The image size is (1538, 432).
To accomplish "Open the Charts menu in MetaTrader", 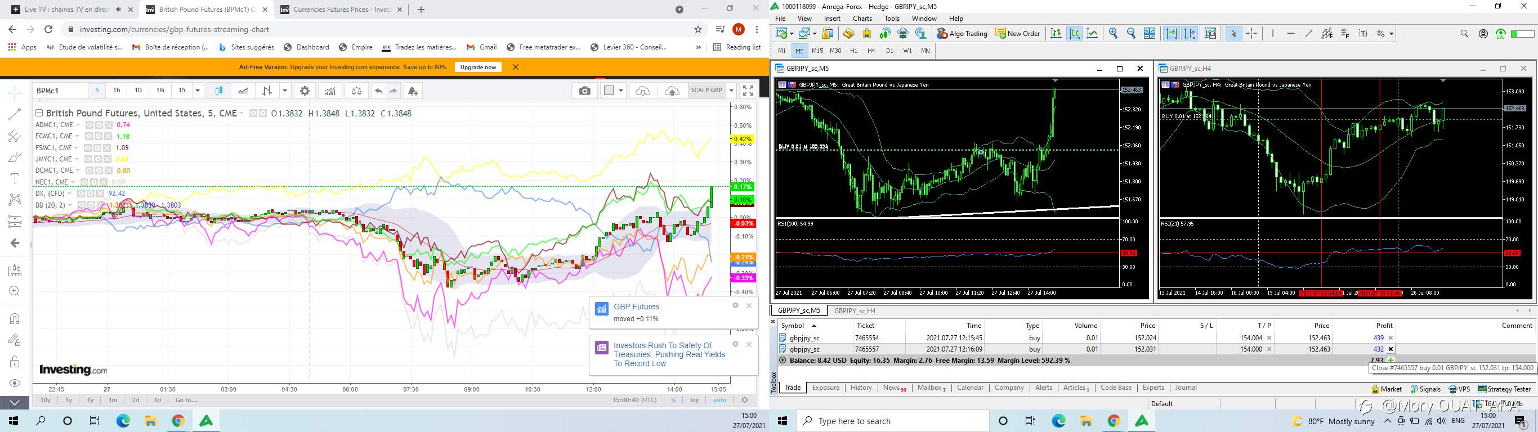I will tap(862, 19).
